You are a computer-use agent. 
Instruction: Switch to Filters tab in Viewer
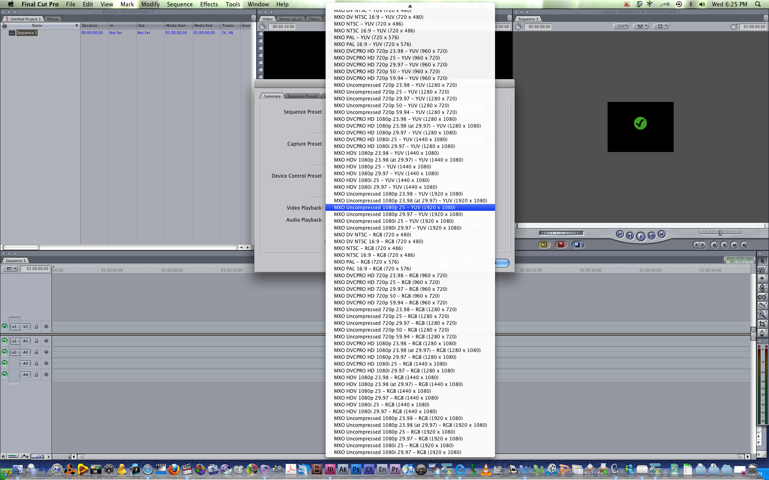[x=314, y=19]
